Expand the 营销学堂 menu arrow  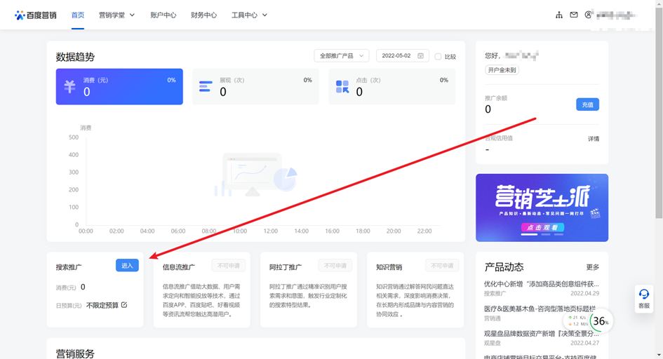[x=132, y=15]
